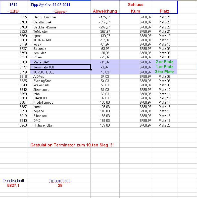
Task: Select the title 'Tipp-Spiel v. 22.03.2011'
Action: (51, 5)
